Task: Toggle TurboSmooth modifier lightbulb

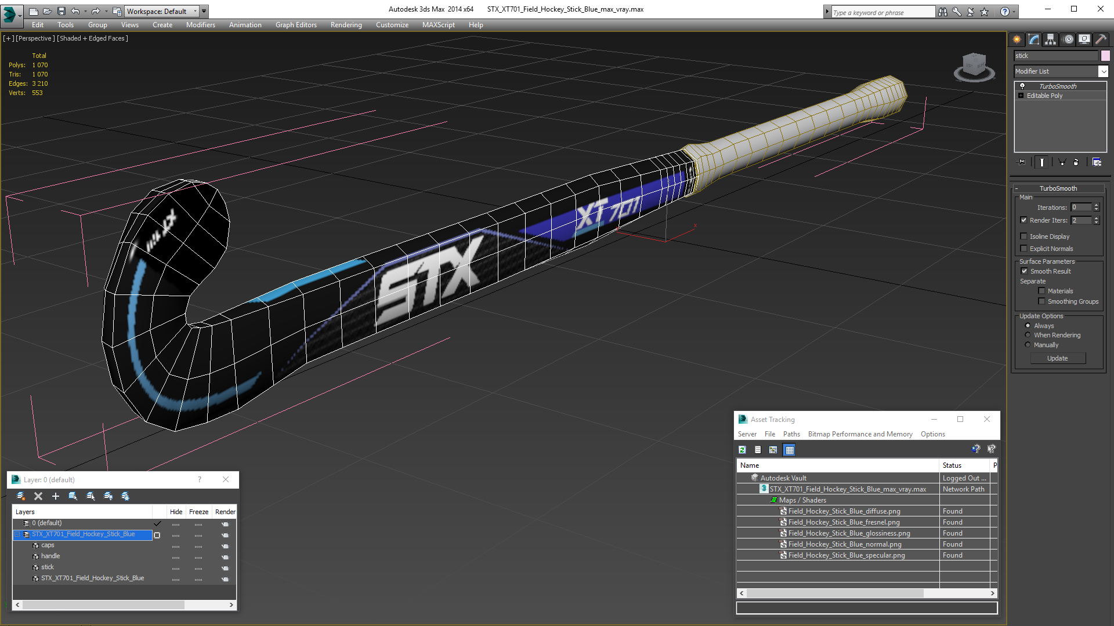Action: [x=1022, y=86]
